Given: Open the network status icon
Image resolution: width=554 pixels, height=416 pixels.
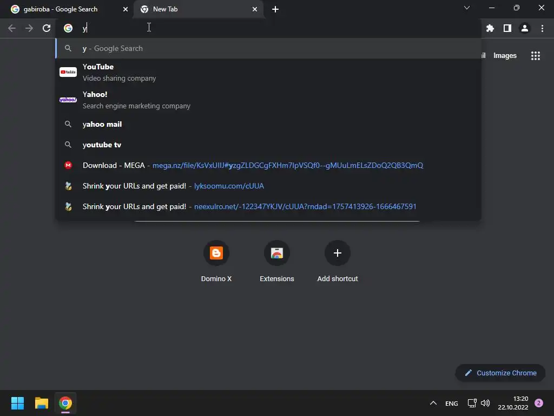Looking at the screenshot, I should pos(472,403).
